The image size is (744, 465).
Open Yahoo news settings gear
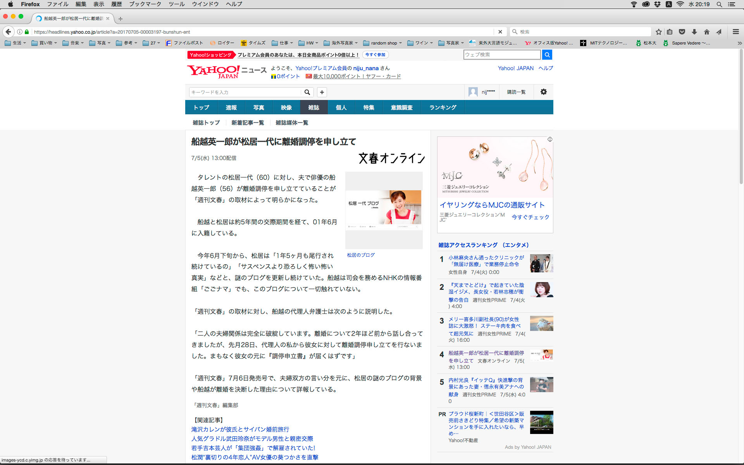pyautogui.click(x=543, y=92)
